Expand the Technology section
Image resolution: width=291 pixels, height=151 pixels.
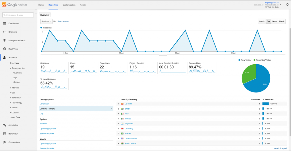click(11, 103)
